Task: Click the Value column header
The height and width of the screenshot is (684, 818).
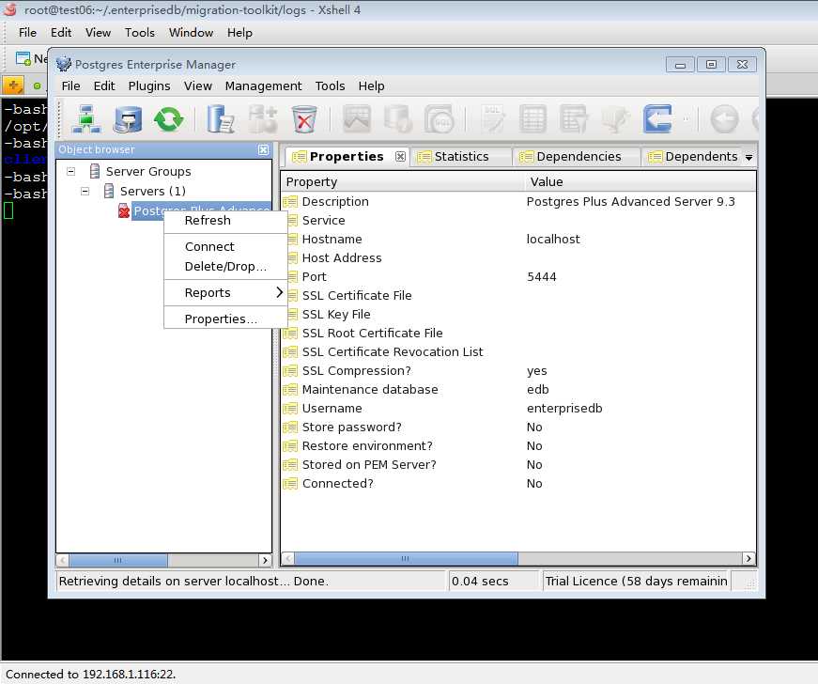Action: coord(640,181)
